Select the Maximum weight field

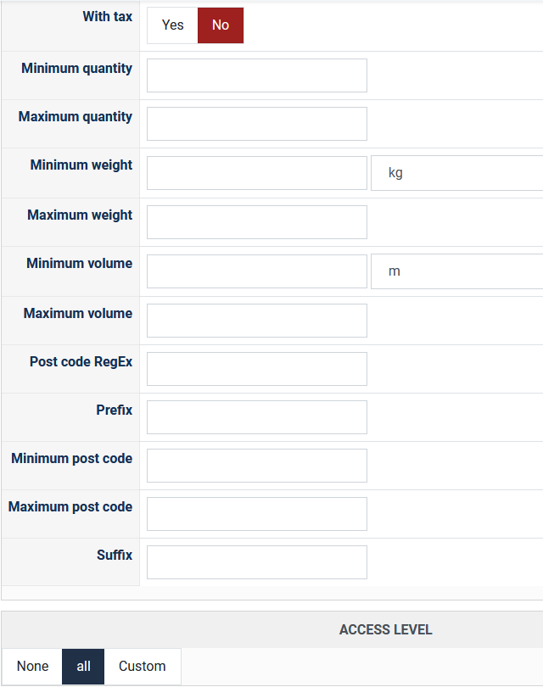[256, 222]
